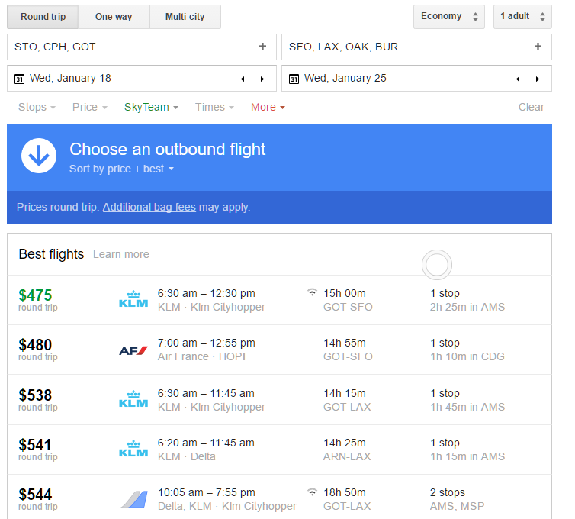Viewport: 575px width, 519px height.
Task: Click the Wi-Fi icon on the 15h 00m flight
Action: coord(312,292)
